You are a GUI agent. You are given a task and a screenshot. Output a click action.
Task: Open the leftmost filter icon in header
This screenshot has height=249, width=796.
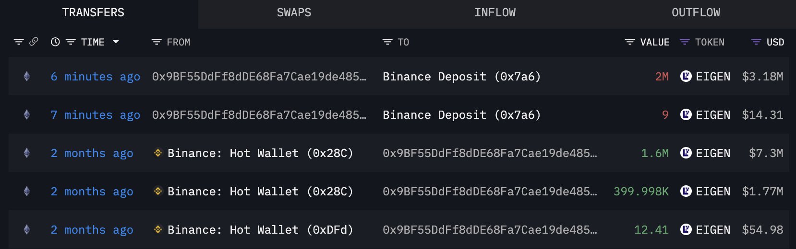click(19, 42)
